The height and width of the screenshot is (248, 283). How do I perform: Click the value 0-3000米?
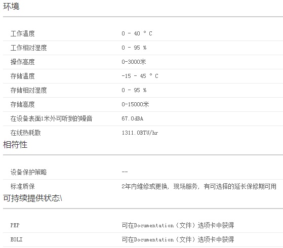tap(134, 62)
